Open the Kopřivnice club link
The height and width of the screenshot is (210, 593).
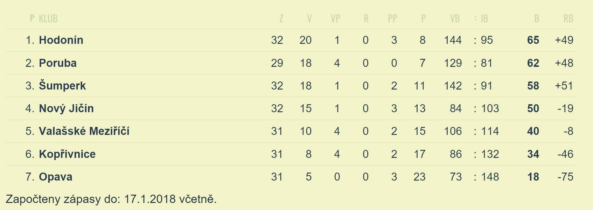pyautogui.click(x=67, y=154)
